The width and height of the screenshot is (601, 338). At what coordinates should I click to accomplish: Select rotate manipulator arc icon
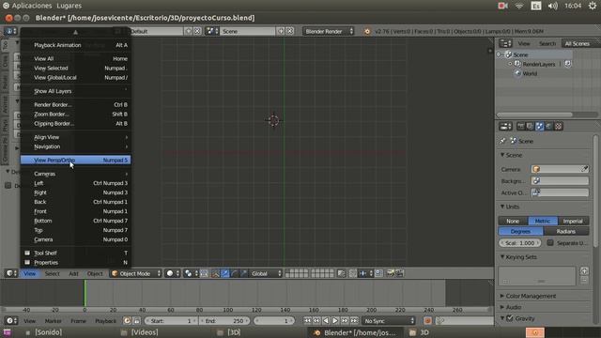pyautogui.click(x=234, y=273)
